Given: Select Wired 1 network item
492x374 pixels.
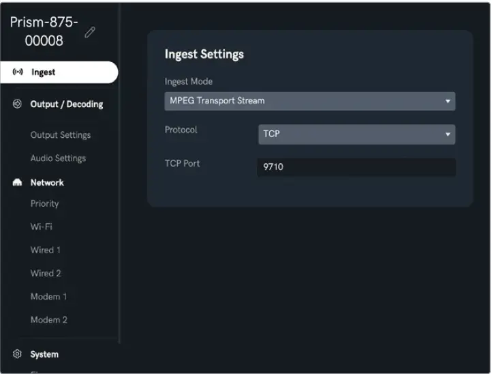Looking at the screenshot, I should pyautogui.click(x=46, y=250).
